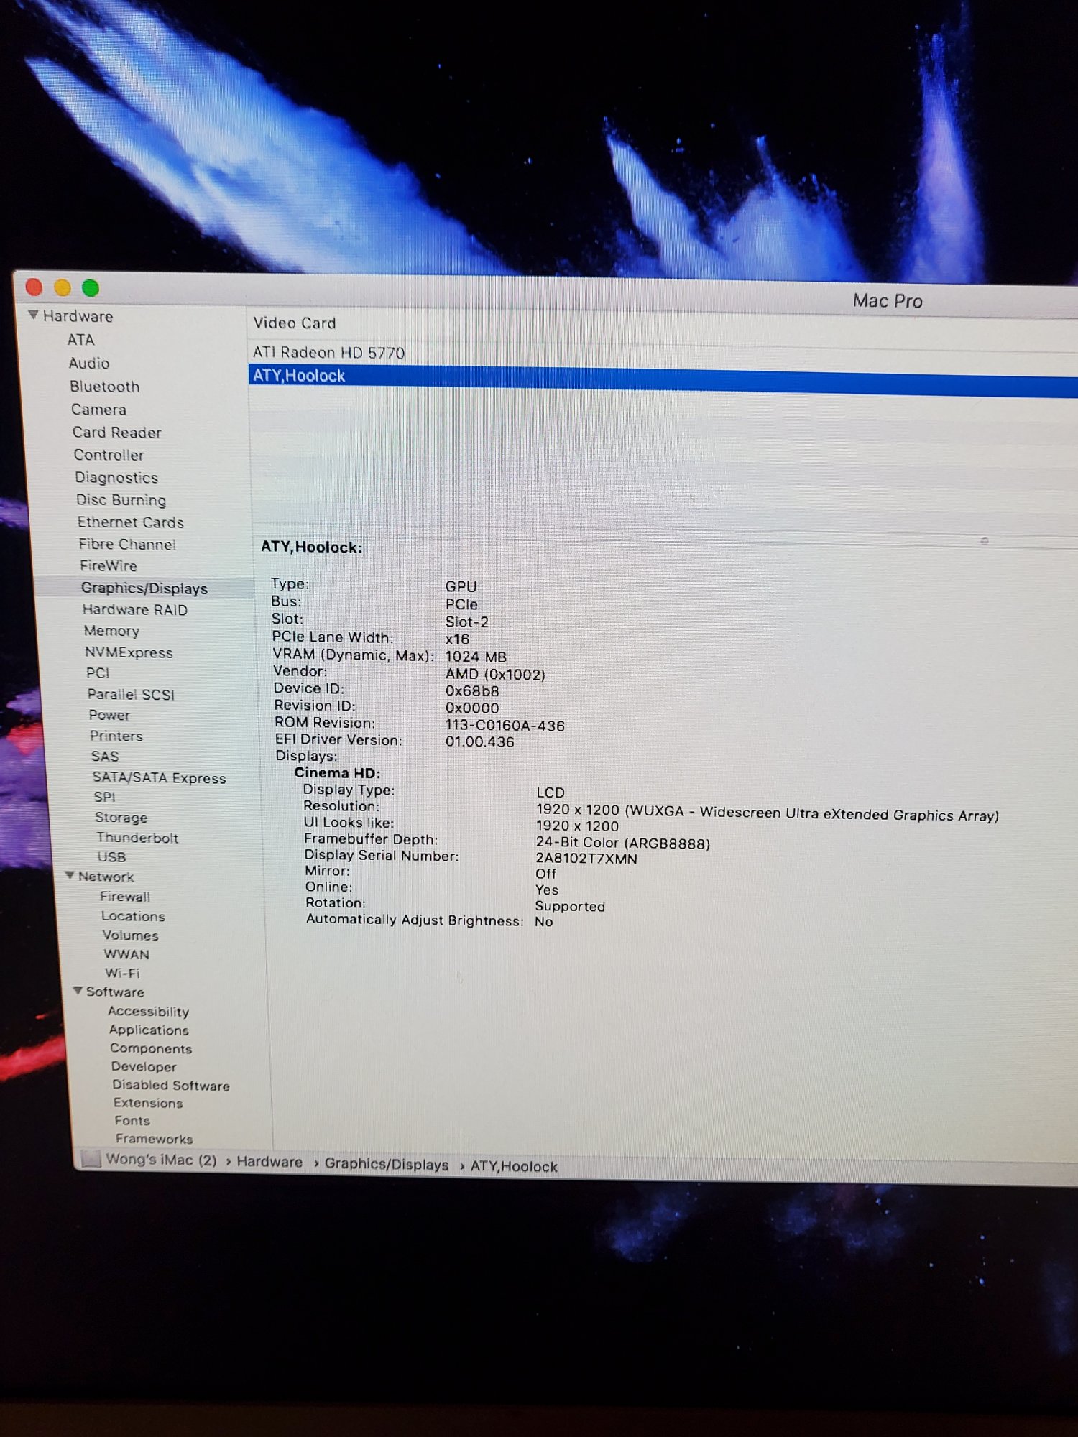The width and height of the screenshot is (1078, 1437).
Task: Click the computer icon in the path bar
Action: coord(91,1159)
